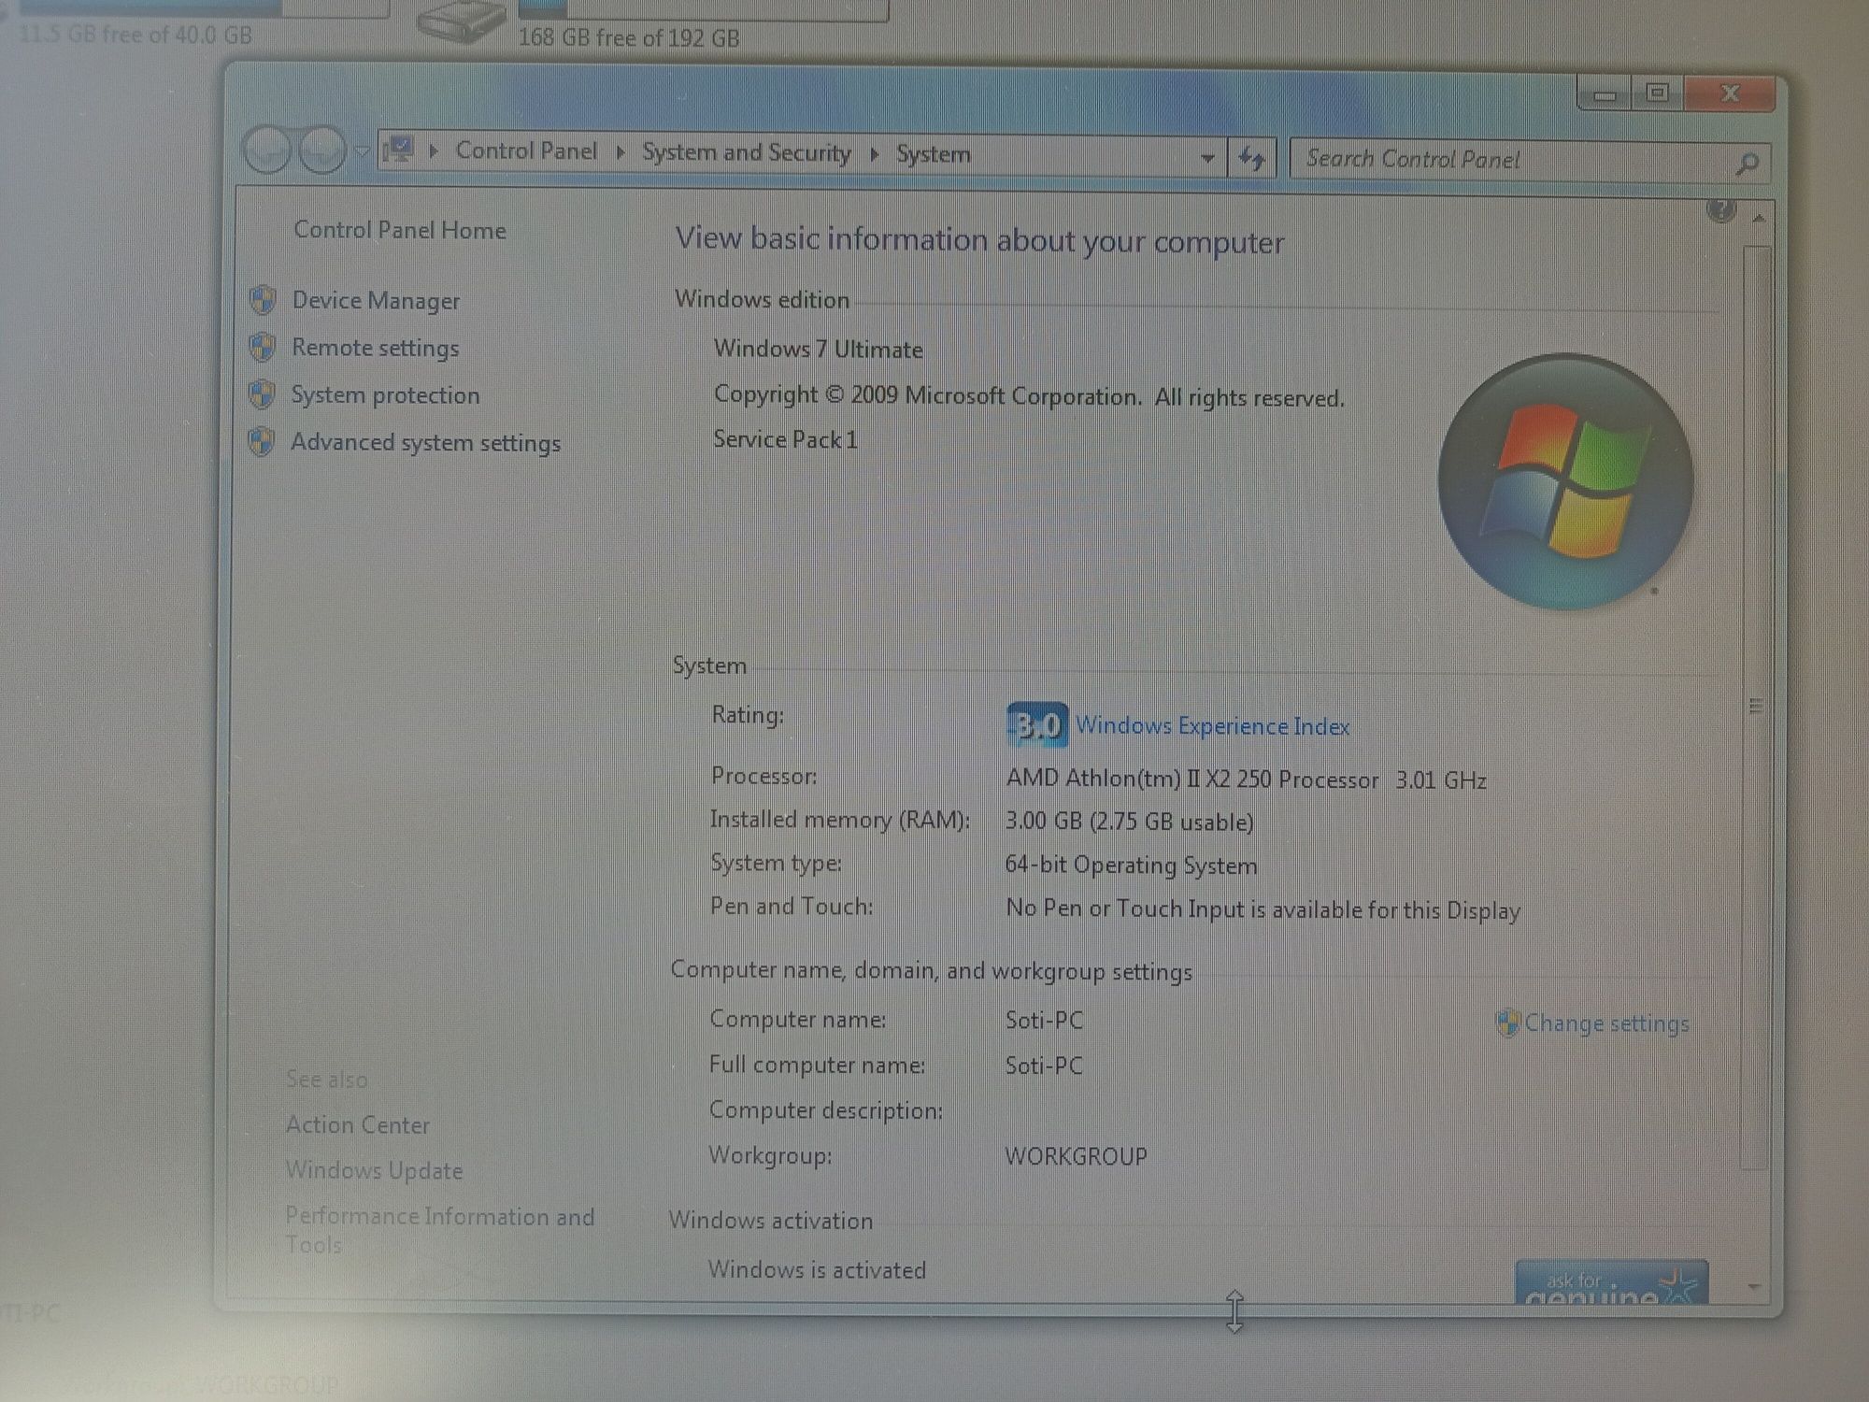The image size is (1869, 1402).
Task: Expand arrow after Control Panel breadcrumb
Action: coord(620,152)
